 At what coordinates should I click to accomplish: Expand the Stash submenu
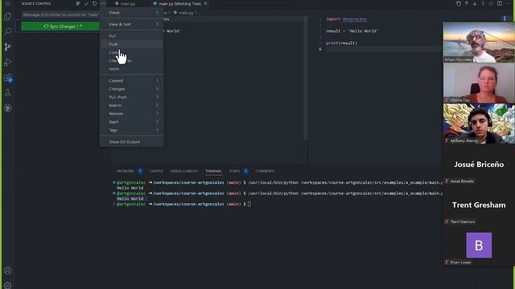click(131, 122)
